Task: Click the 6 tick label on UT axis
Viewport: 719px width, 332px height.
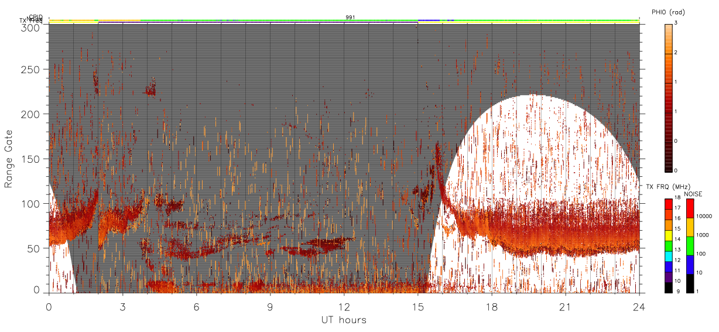Action: click(196, 307)
